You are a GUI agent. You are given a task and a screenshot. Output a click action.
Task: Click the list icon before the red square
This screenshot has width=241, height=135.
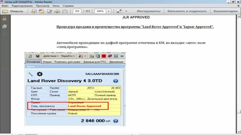(x=98, y=56)
